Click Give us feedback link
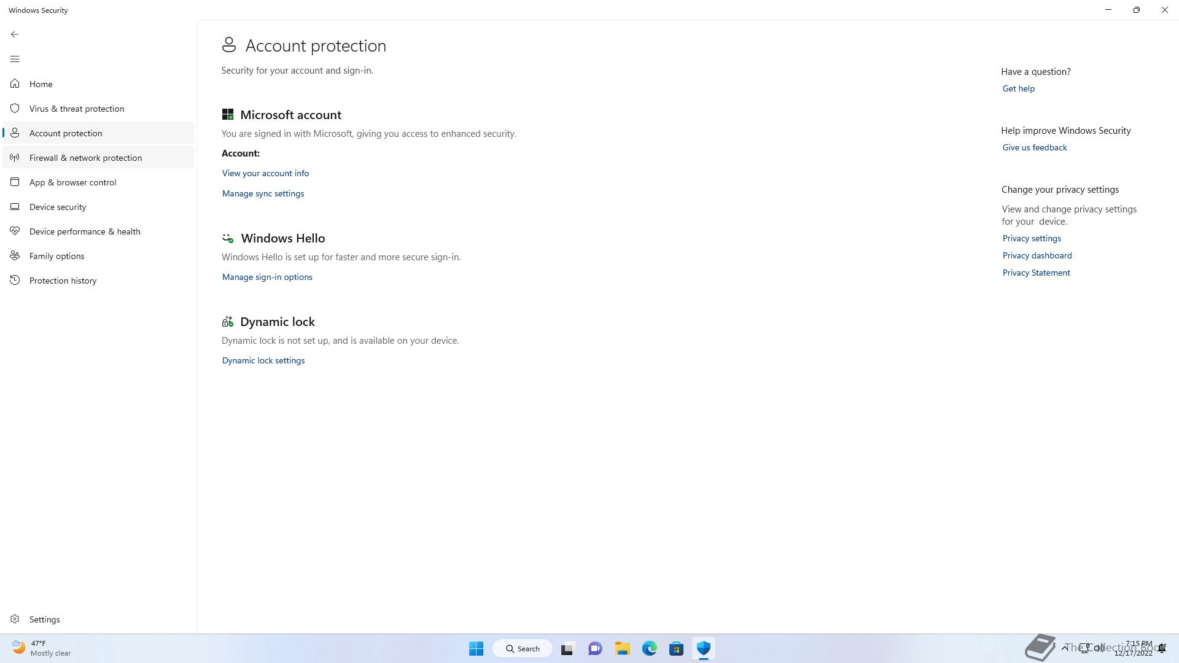This screenshot has width=1179, height=663. click(x=1034, y=147)
